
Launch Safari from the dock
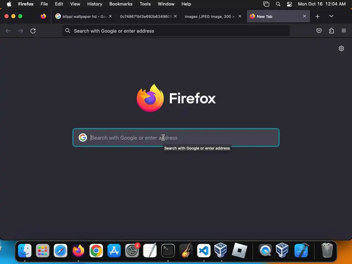click(x=60, y=251)
